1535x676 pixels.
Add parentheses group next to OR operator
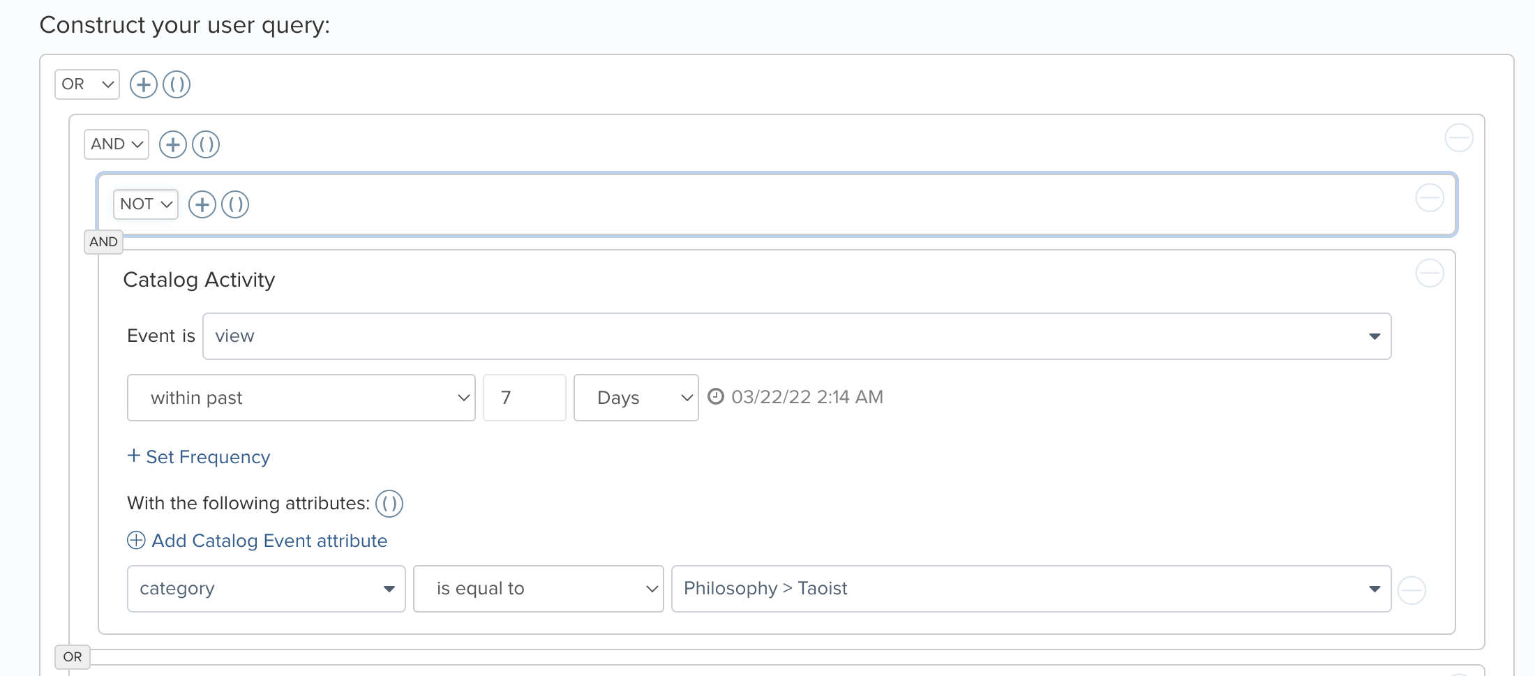[177, 84]
